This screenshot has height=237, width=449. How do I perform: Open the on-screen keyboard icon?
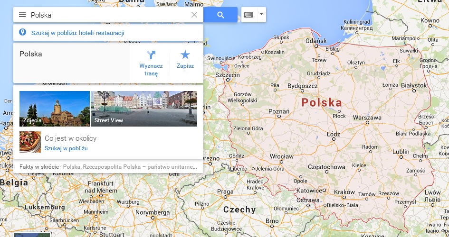[249, 15]
